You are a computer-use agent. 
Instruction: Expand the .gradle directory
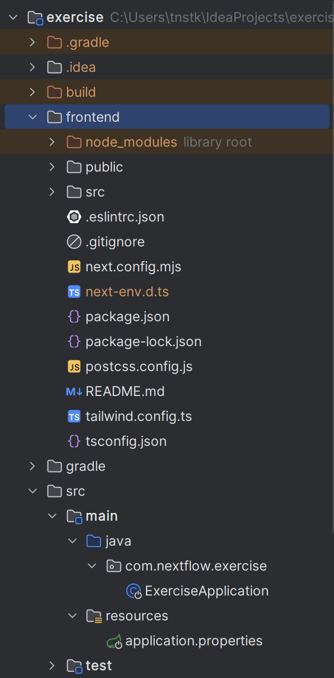pyautogui.click(x=33, y=42)
